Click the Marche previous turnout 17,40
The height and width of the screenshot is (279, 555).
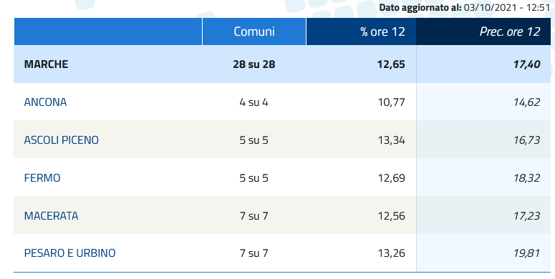click(x=526, y=64)
